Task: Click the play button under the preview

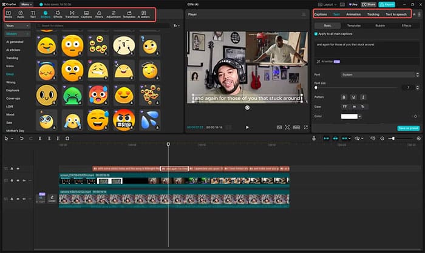Action: [x=247, y=127]
